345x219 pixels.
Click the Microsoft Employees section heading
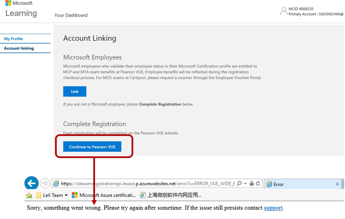[92, 57]
